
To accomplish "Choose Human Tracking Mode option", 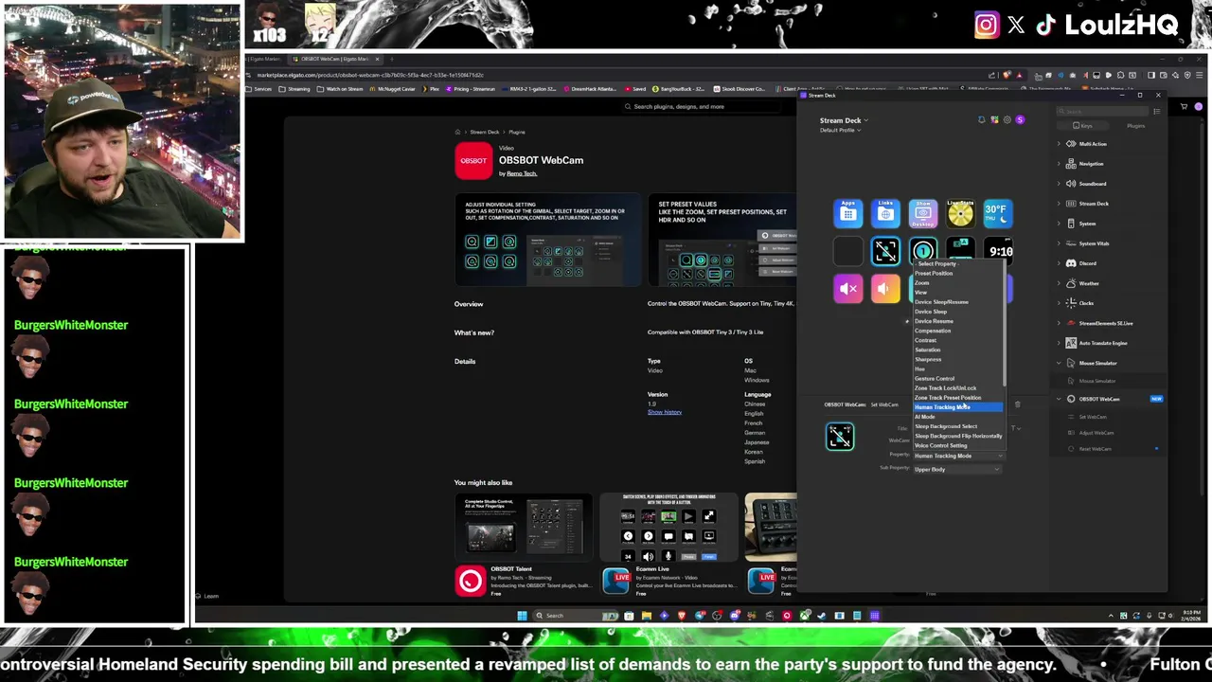I will click(x=957, y=407).
